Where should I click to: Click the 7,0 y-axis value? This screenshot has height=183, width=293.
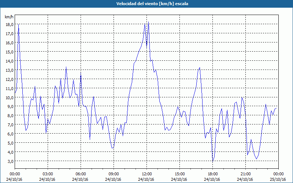(x=10, y=124)
